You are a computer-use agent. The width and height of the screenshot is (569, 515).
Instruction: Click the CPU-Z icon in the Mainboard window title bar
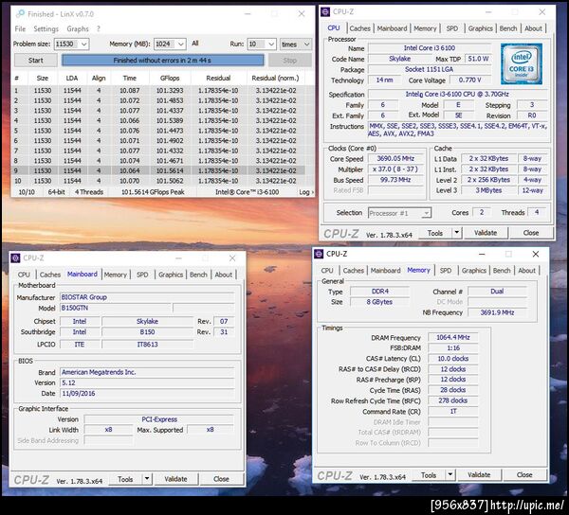15,257
